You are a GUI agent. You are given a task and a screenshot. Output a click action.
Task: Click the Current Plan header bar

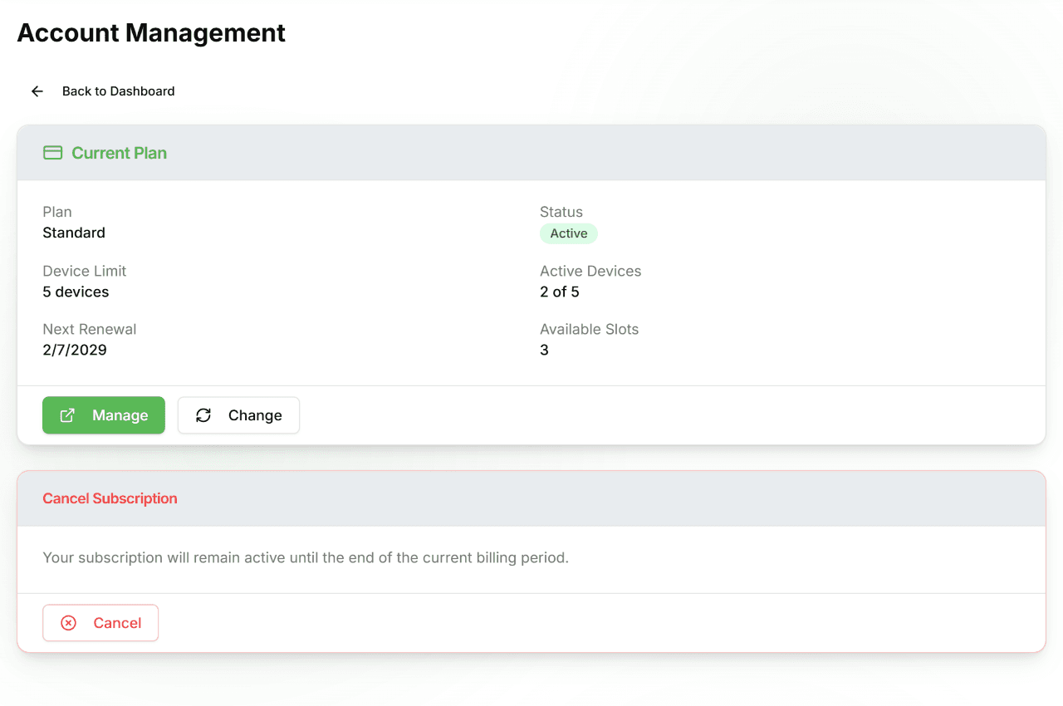[531, 153]
